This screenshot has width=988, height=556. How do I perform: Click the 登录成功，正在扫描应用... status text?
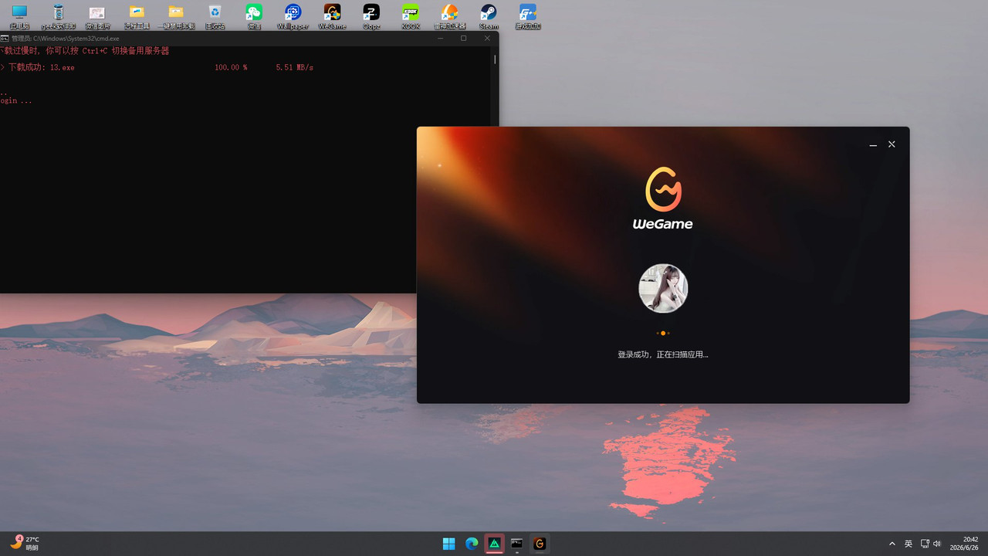(663, 354)
